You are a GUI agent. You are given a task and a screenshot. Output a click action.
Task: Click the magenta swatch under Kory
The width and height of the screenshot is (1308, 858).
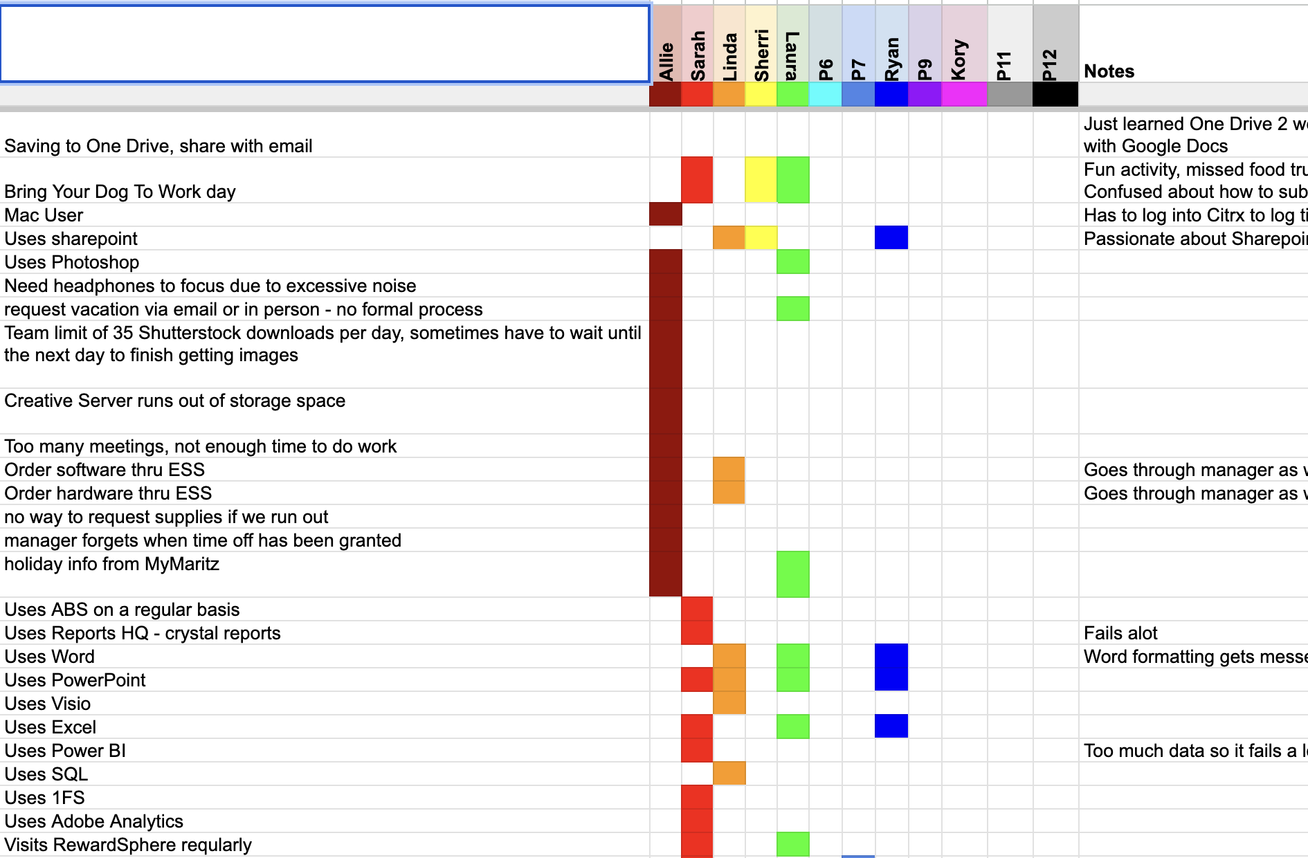click(965, 94)
